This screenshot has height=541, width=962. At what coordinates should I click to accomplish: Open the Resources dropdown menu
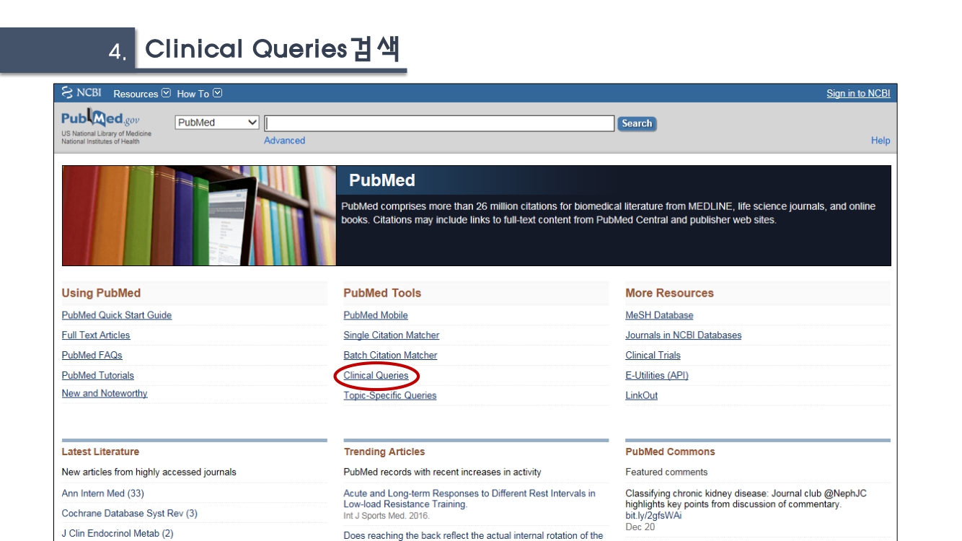click(x=142, y=94)
